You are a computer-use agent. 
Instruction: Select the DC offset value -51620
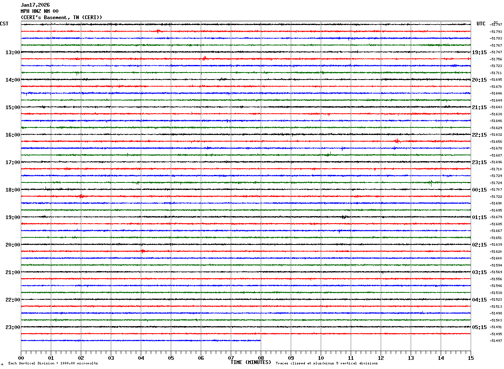[x=496, y=252]
